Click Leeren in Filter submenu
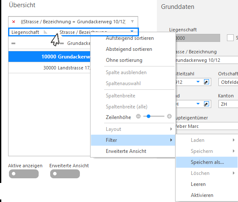 [207, 184]
